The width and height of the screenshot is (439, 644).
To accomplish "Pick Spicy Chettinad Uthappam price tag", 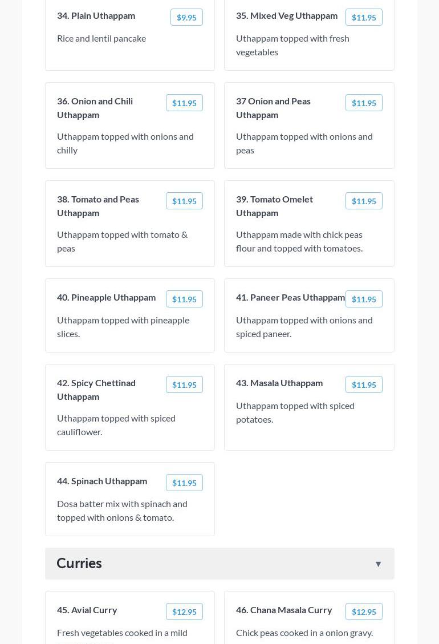I will [184, 385].
